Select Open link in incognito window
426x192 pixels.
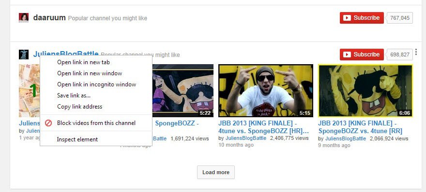(96, 84)
